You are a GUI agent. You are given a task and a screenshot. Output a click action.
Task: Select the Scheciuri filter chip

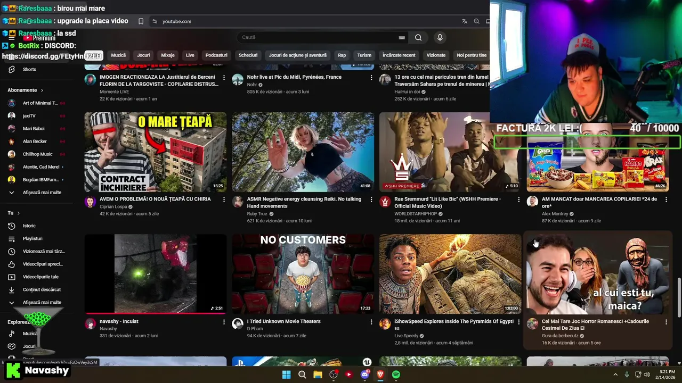(x=248, y=55)
